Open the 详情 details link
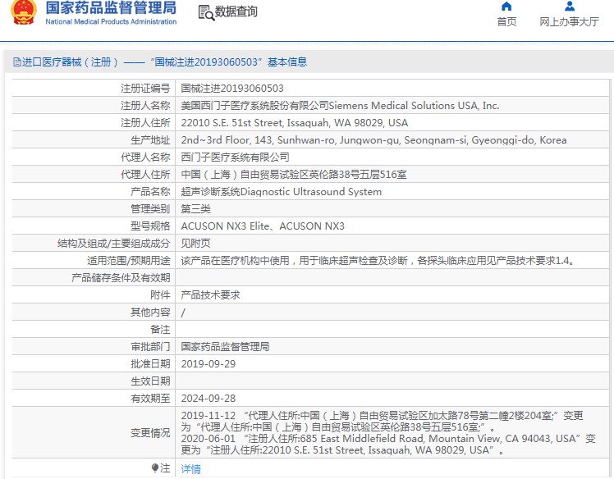 click(x=190, y=468)
